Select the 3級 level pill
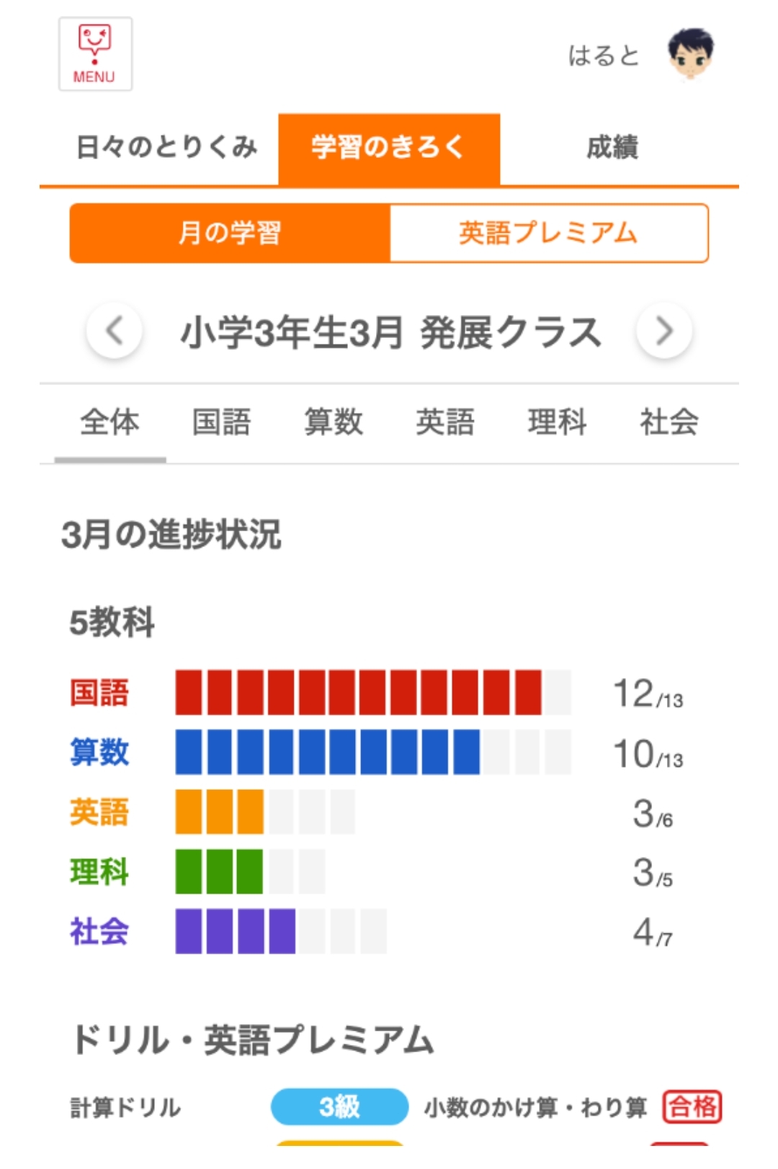The height and width of the screenshot is (1169, 778). click(x=339, y=1106)
